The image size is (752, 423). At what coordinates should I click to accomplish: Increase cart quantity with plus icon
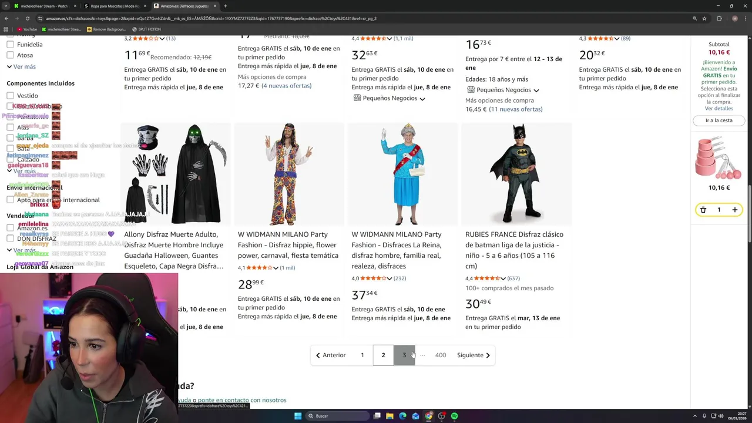734,210
